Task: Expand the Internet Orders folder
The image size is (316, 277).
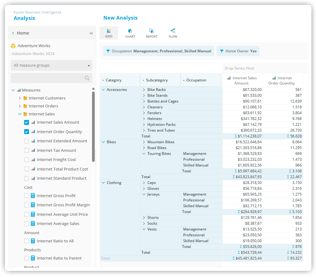Action: pyautogui.click(x=20, y=106)
